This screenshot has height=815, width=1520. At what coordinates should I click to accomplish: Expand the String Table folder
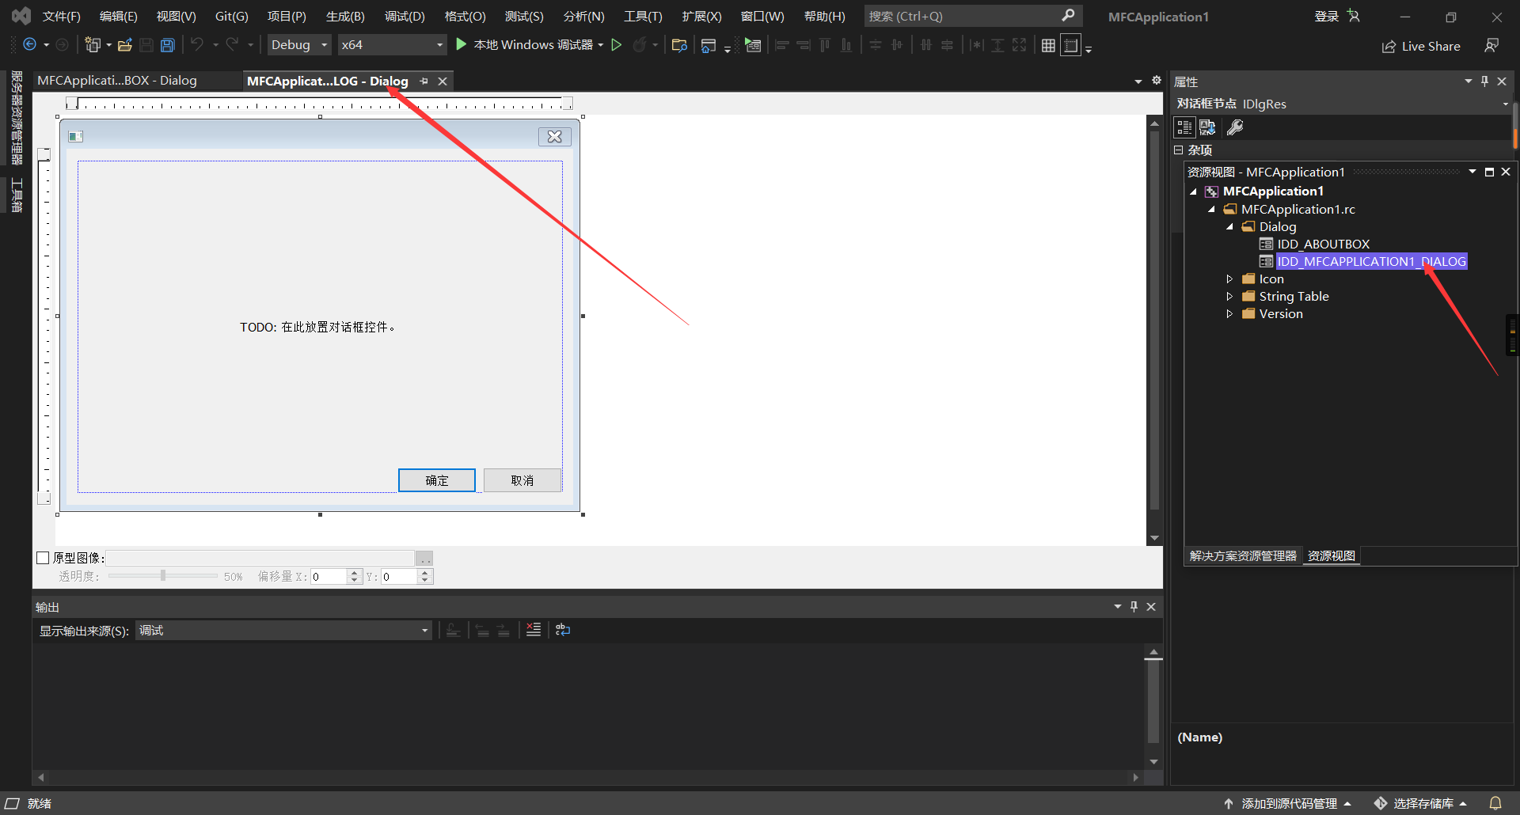coord(1229,296)
